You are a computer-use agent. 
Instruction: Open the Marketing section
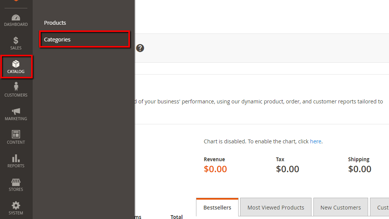pos(16,113)
